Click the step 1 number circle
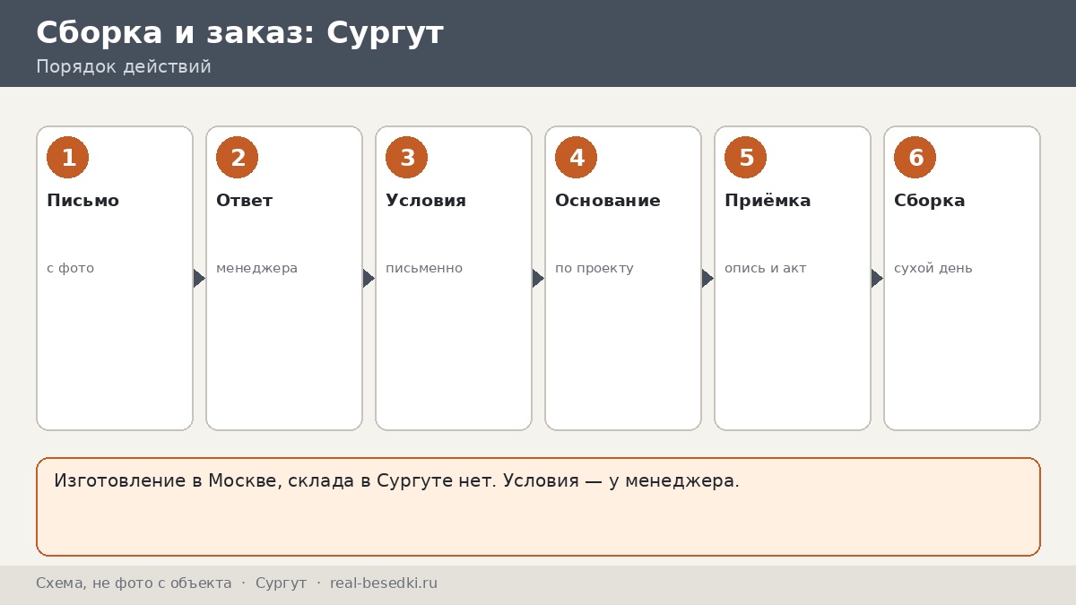The image size is (1076, 605). (x=67, y=158)
